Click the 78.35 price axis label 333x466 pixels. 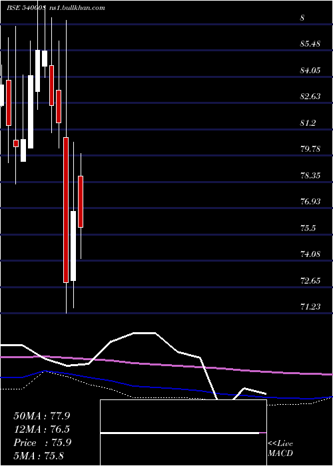[310, 175]
